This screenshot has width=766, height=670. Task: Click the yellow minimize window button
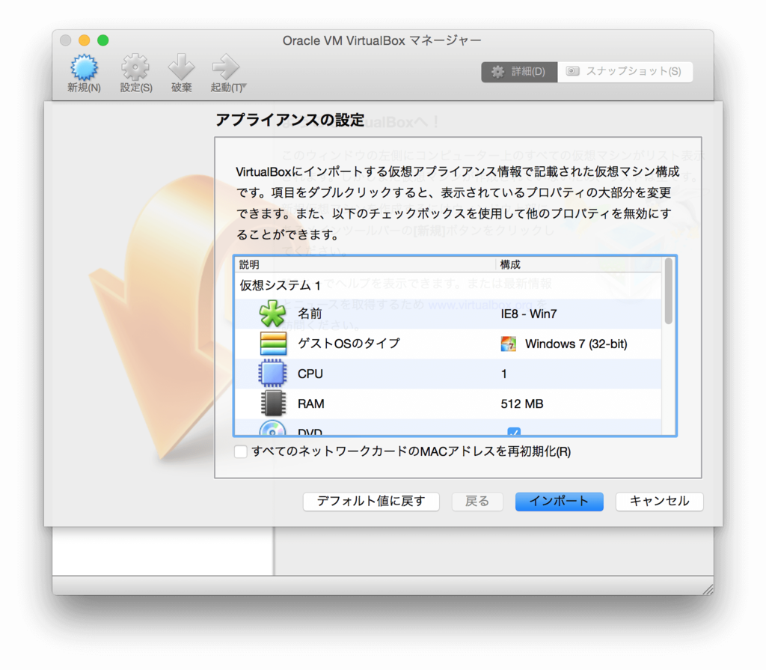tap(84, 40)
